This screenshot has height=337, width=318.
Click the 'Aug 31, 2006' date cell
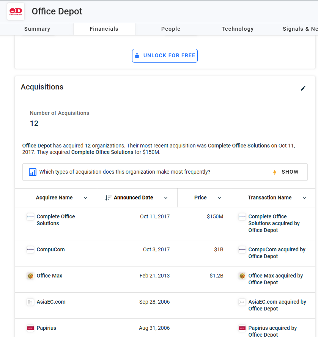[x=154, y=328]
